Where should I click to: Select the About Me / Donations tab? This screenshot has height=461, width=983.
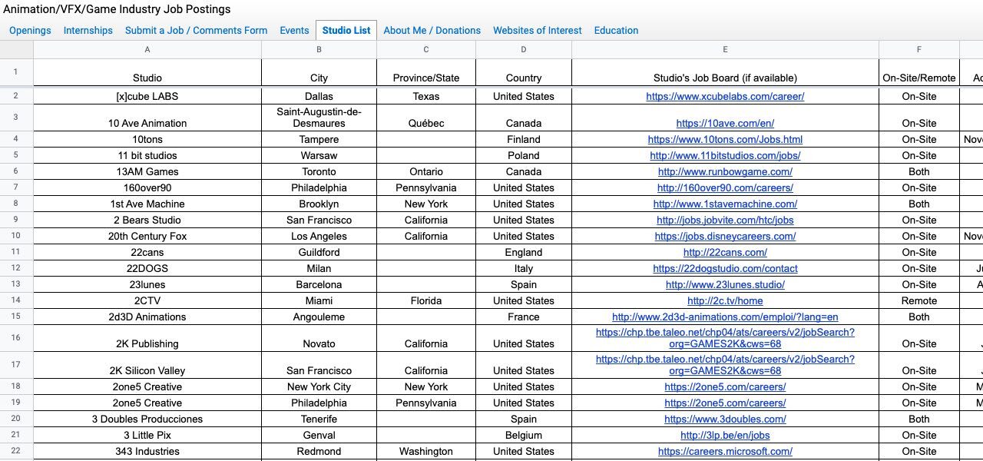click(x=432, y=31)
